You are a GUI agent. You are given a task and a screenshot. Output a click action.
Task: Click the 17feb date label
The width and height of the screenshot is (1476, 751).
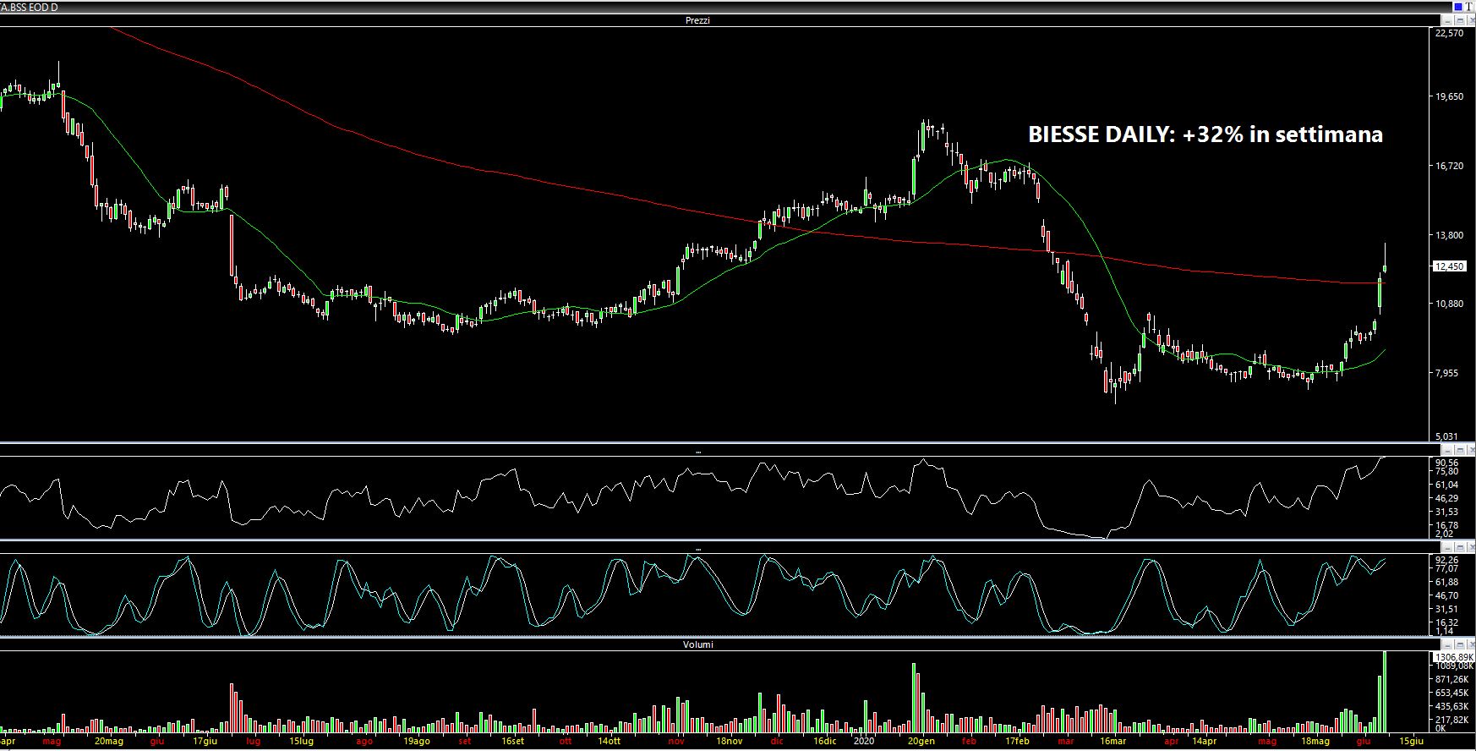1017,741
